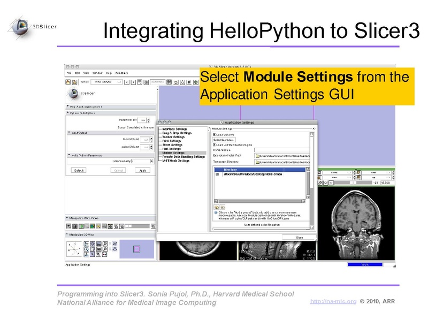Viewport: 428px width, 321px height.
Task: Select Interface Settings in the tree
Action: click(174, 129)
